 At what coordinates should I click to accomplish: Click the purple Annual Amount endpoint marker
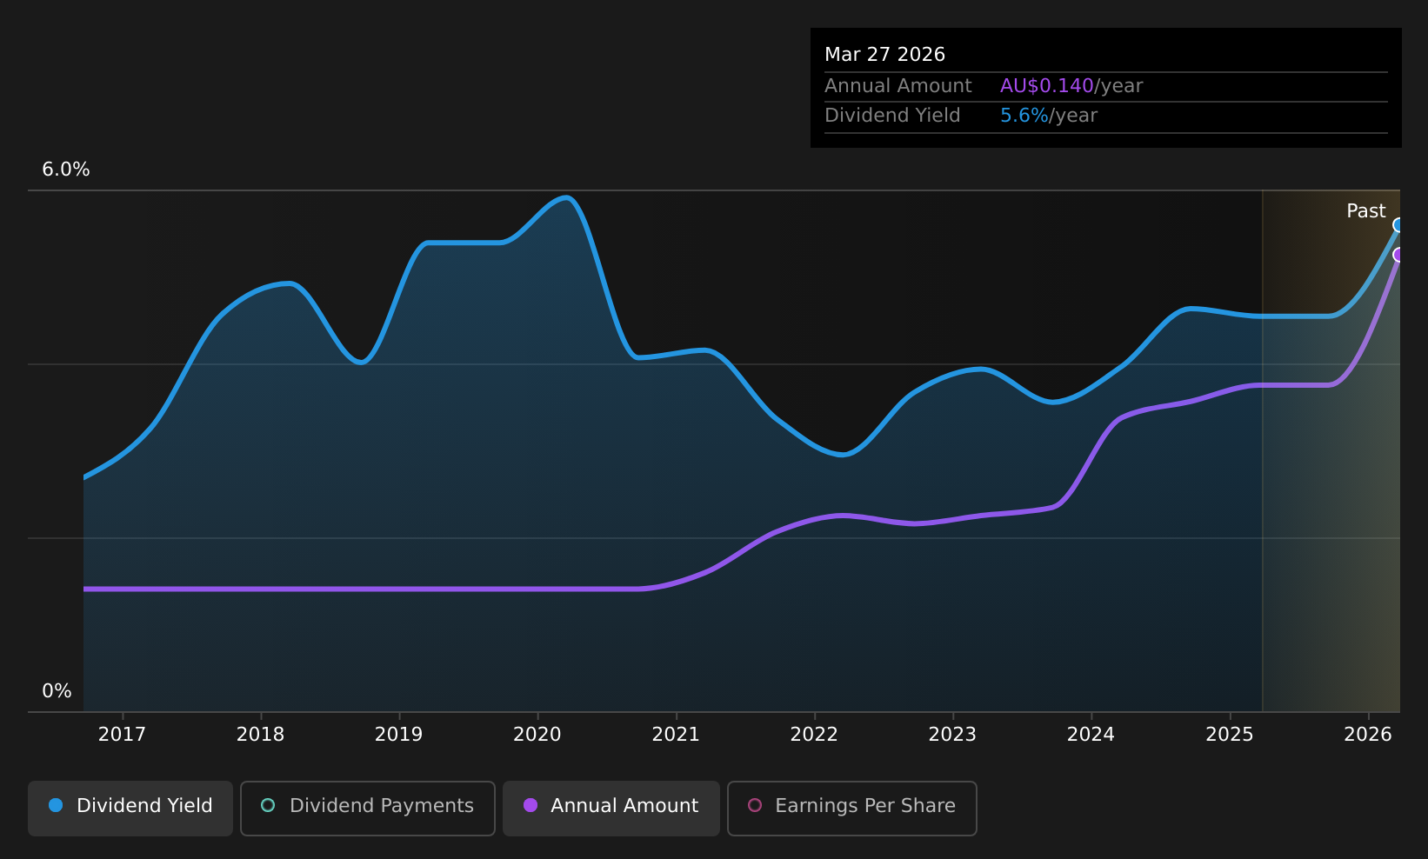tap(1399, 255)
